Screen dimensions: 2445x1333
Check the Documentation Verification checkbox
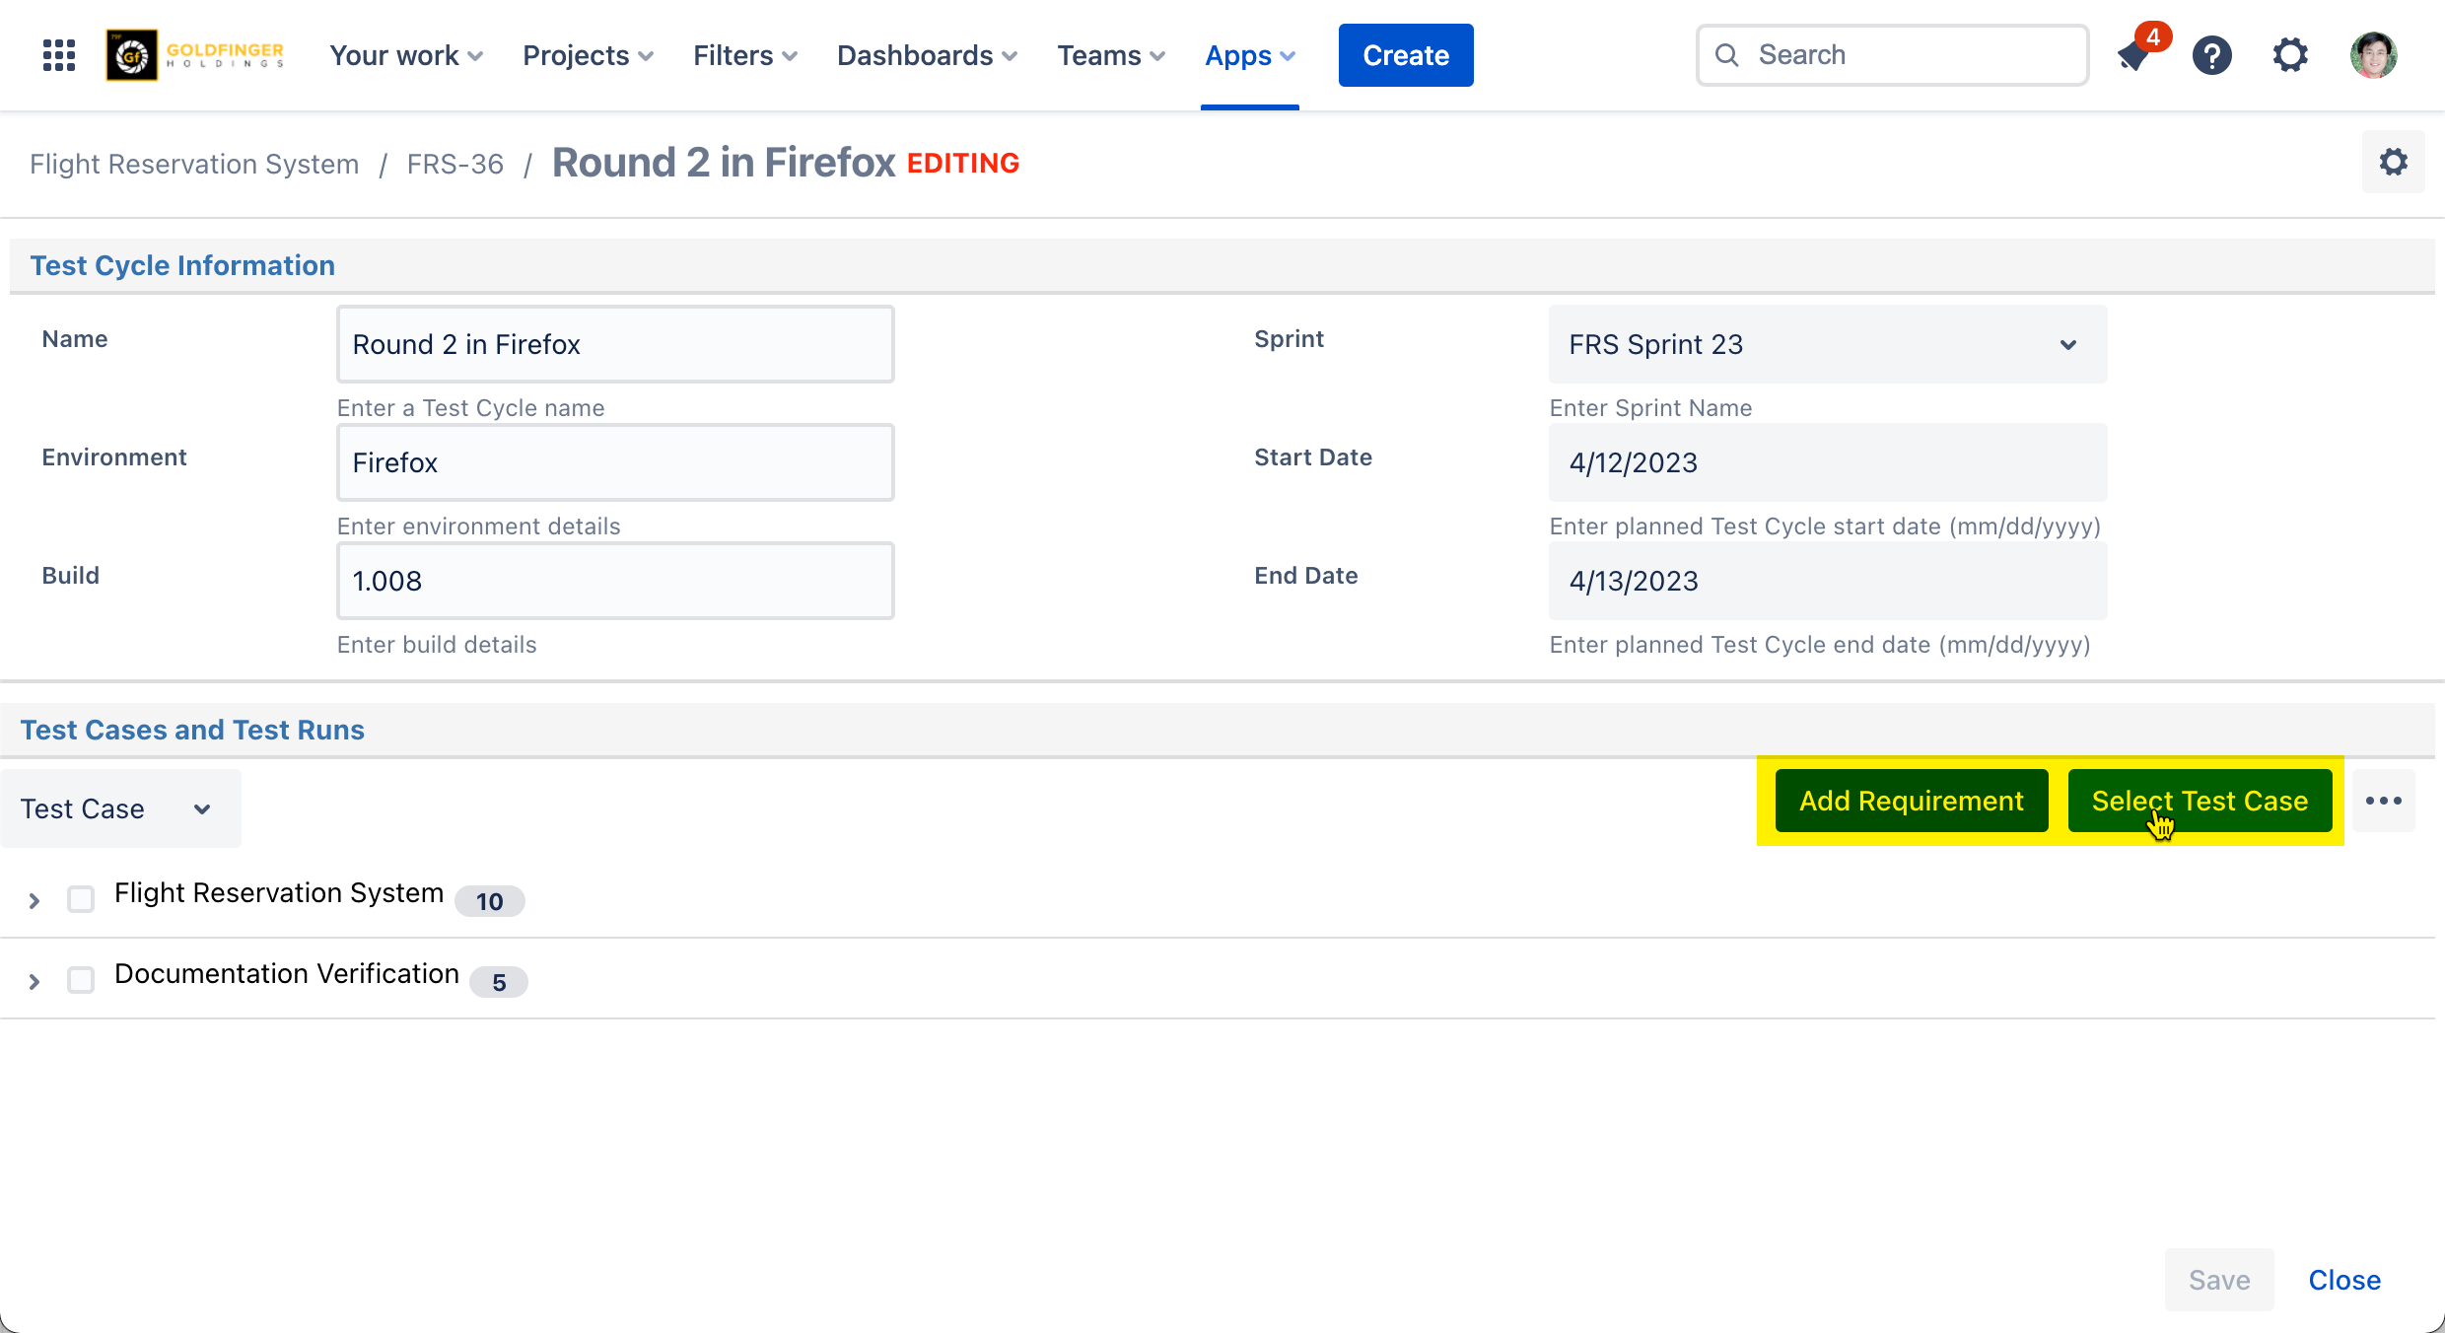pos(81,980)
